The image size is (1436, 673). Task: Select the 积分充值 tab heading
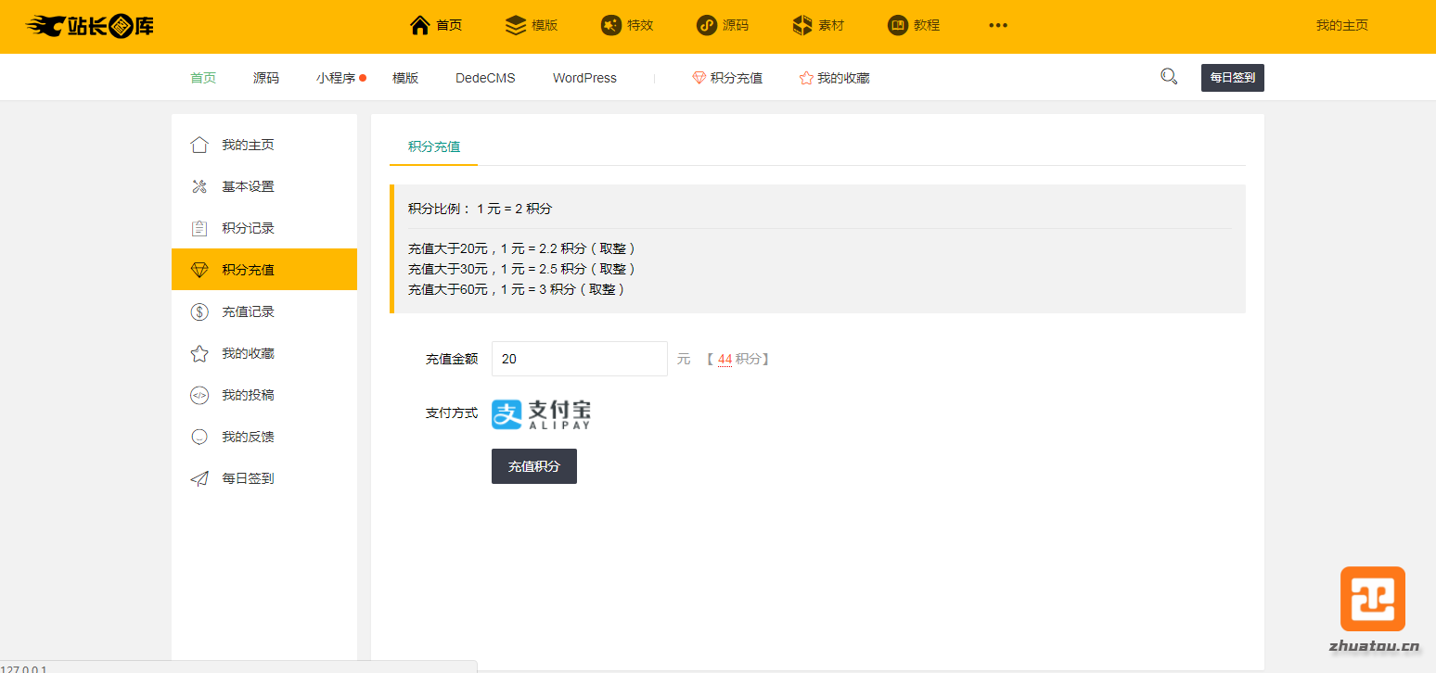point(434,146)
